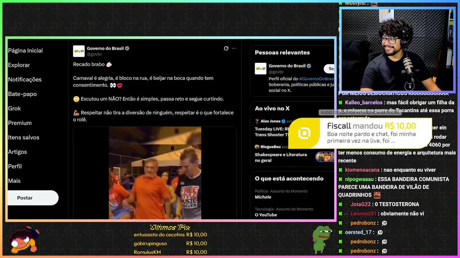Viewport: 460px width, 258px height.
Task: Click listener avatars on RingueBeu space
Action: (325, 157)
